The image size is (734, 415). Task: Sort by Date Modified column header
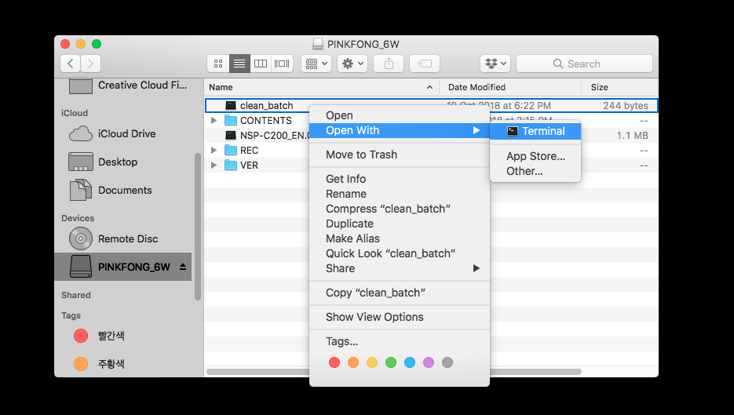[510, 88]
